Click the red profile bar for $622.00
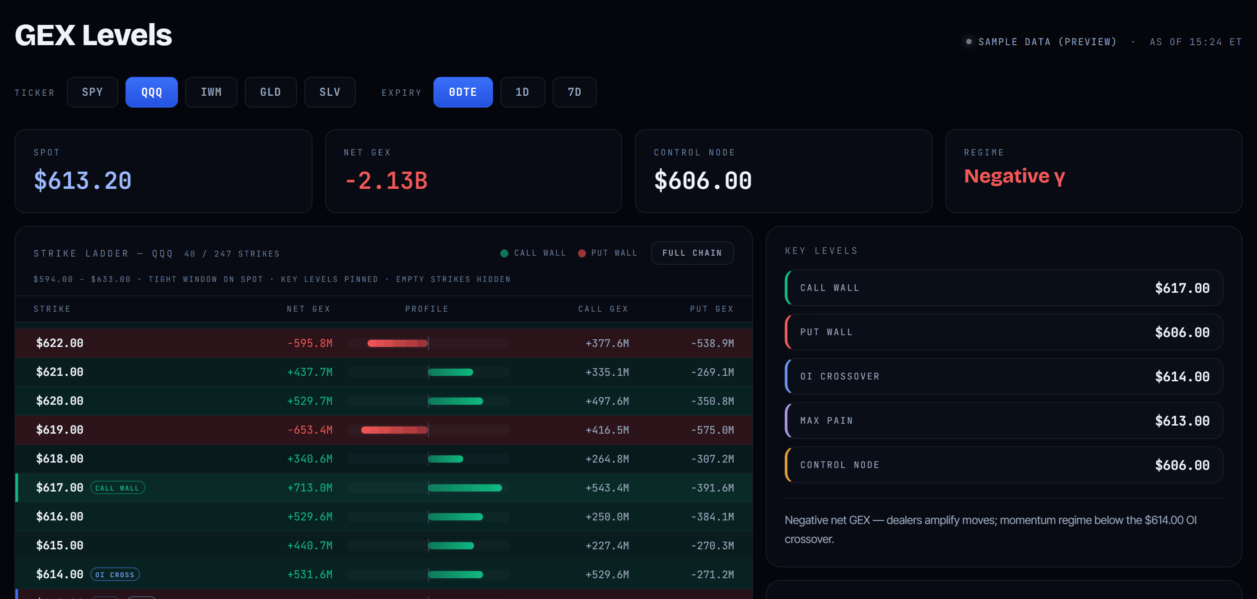The height and width of the screenshot is (599, 1257). (x=398, y=343)
